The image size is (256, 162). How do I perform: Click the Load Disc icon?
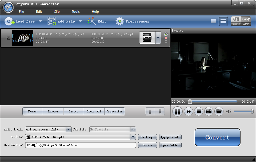(x=9, y=21)
